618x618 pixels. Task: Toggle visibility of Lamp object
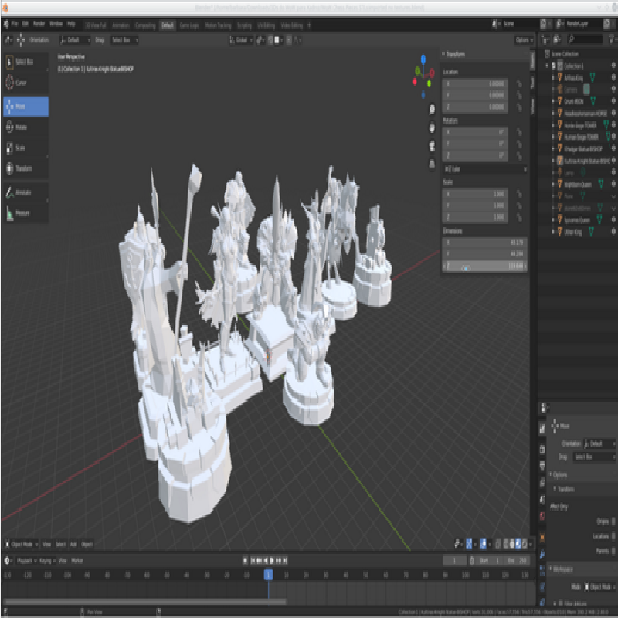[x=613, y=171]
